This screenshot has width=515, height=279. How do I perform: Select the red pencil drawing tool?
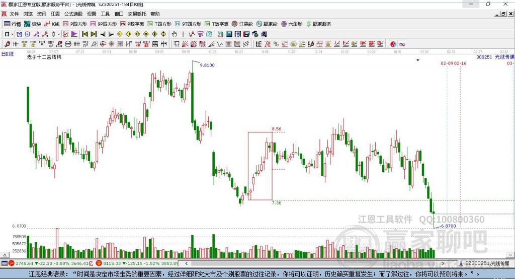(x=7, y=44)
